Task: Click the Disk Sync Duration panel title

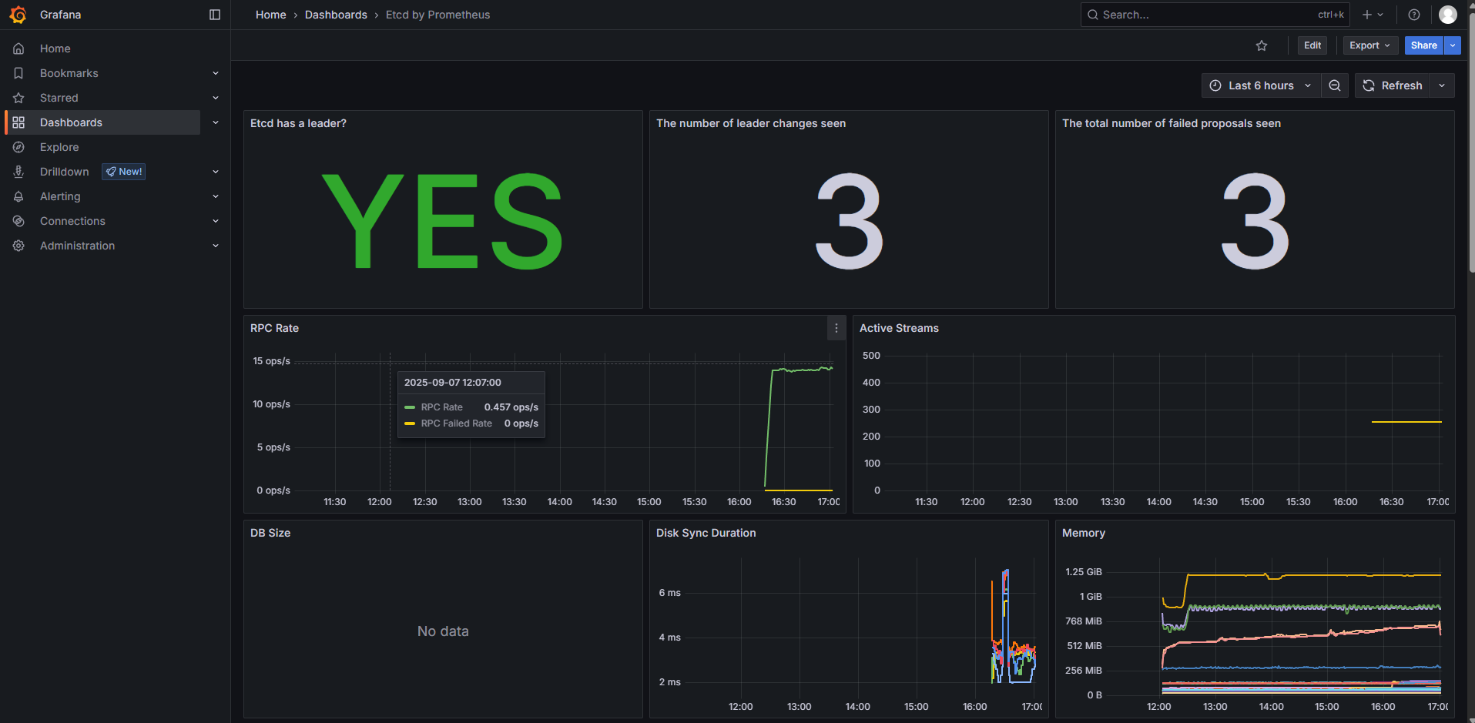Action: [x=706, y=533]
